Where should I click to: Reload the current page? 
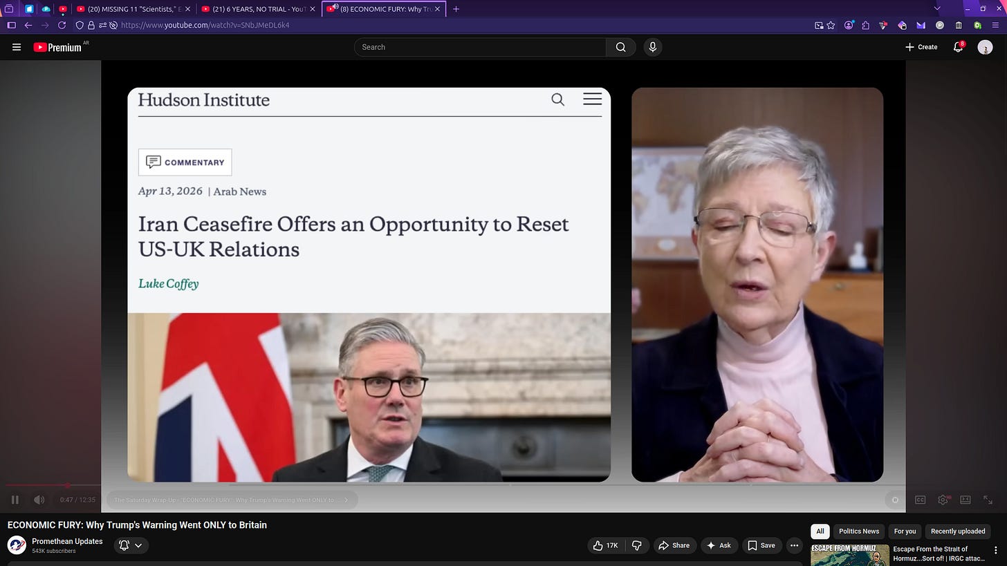point(62,25)
